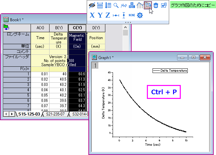The width and height of the screenshot is (216, 155).
Task: Click the ABC categorical icon
Action: click(x=132, y=5)
